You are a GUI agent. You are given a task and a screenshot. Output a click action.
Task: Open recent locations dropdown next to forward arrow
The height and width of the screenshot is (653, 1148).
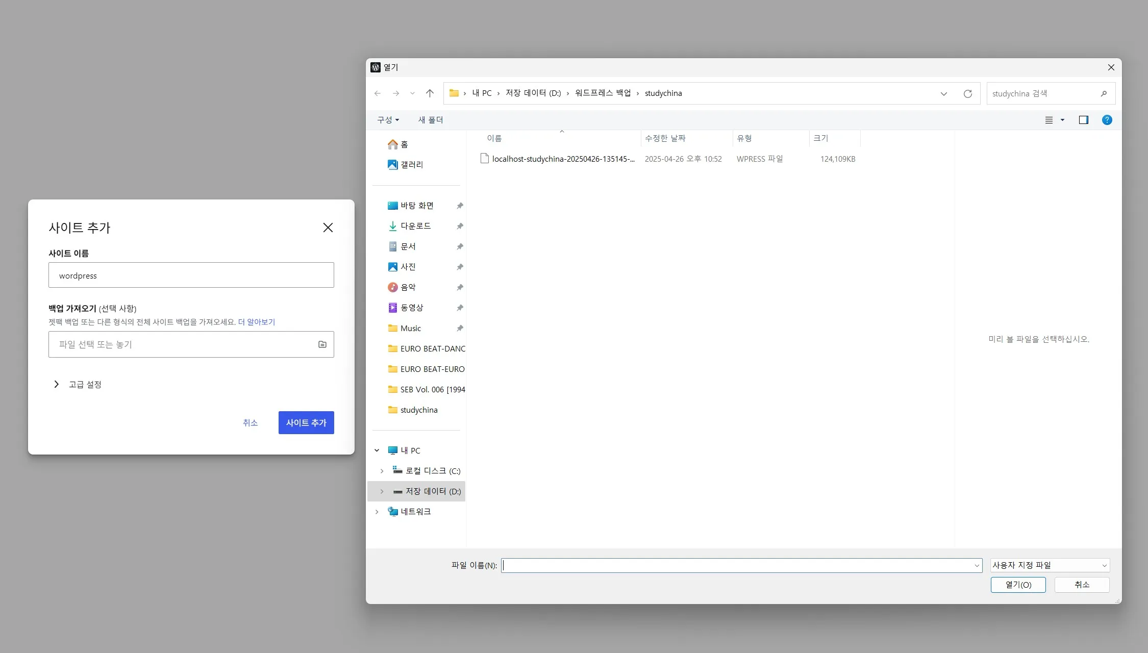412,93
